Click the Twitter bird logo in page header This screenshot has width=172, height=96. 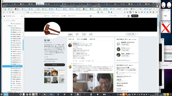click(91, 16)
